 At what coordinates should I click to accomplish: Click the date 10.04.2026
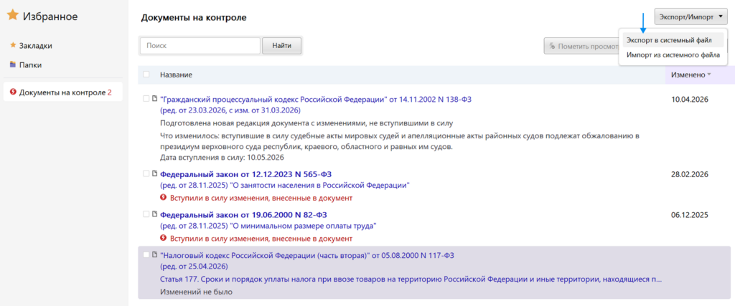[x=690, y=99]
